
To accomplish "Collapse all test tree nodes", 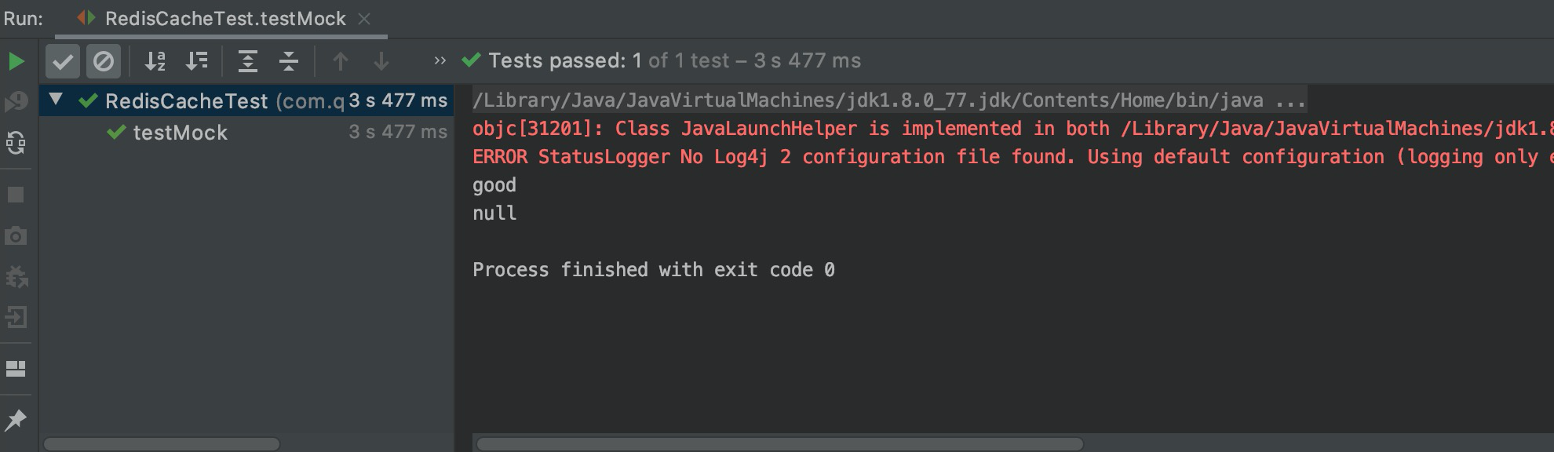I will [x=289, y=61].
